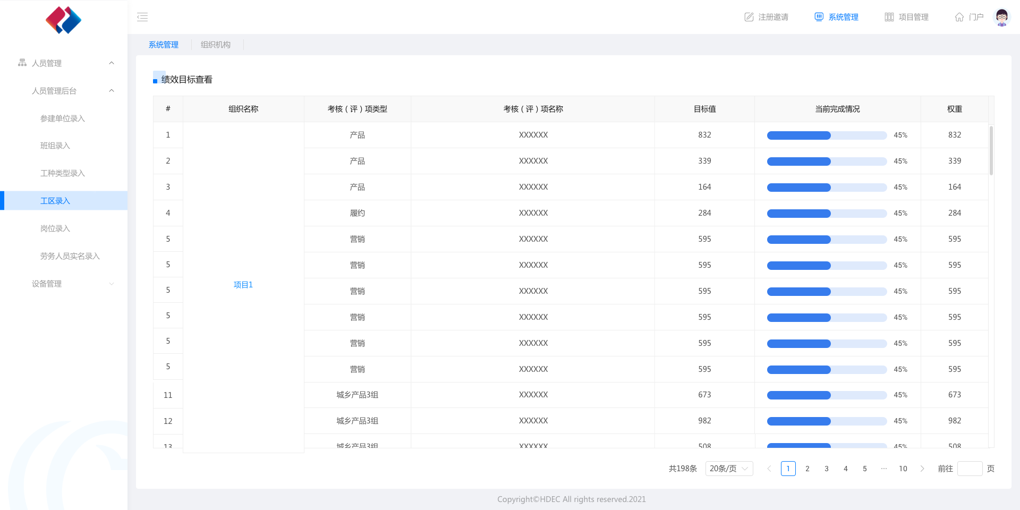The height and width of the screenshot is (510, 1020).
Task: Open the 20条/页 page size dropdown
Action: pos(729,469)
